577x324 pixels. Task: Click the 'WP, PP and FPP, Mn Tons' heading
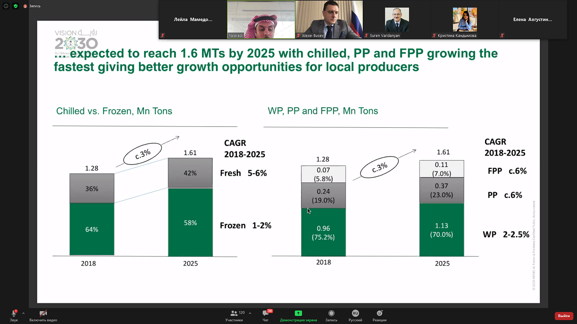[323, 111]
